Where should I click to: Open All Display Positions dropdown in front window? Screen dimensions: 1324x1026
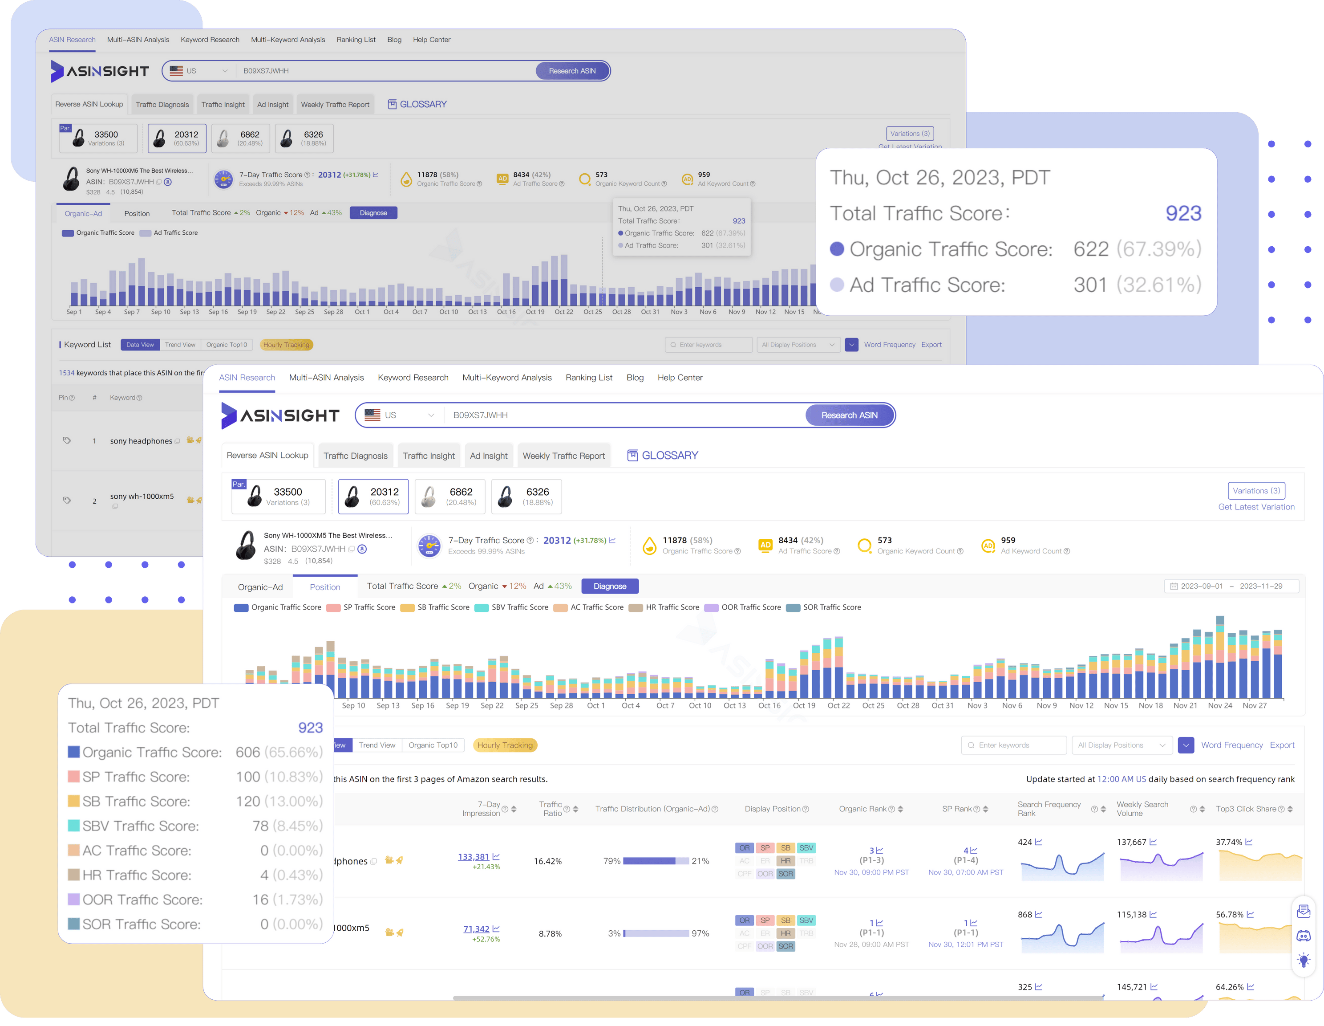[1122, 745]
